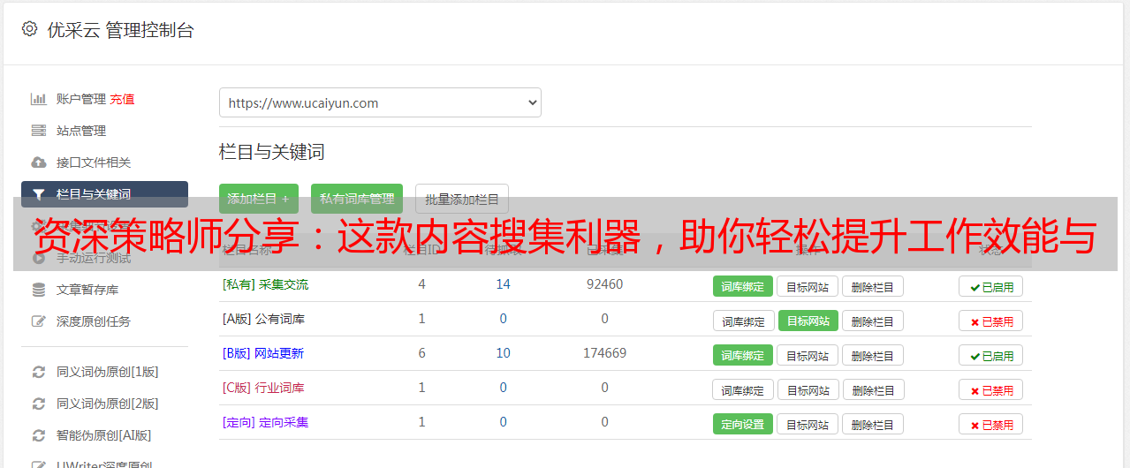Click the filter funnel icon for 栏目与关键词
Viewport: 1130px width, 468px height.
(x=38, y=194)
